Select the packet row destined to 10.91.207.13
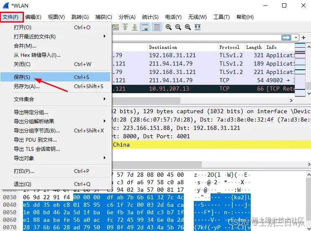This screenshot has height=231, width=311. coord(203,89)
